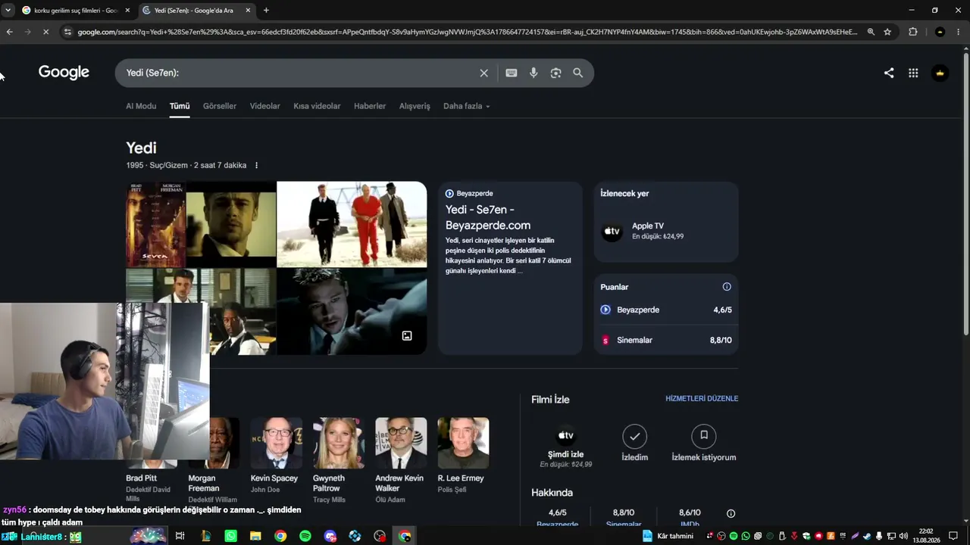Go to the Google logo homepage
This screenshot has height=545, width=970.
point(64,72)
